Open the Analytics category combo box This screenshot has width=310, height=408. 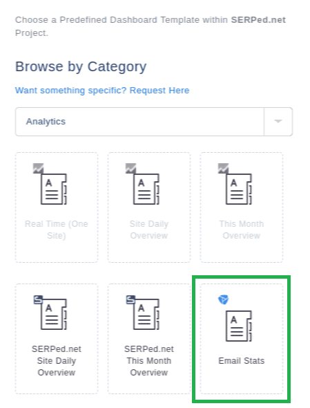point(154,122)
